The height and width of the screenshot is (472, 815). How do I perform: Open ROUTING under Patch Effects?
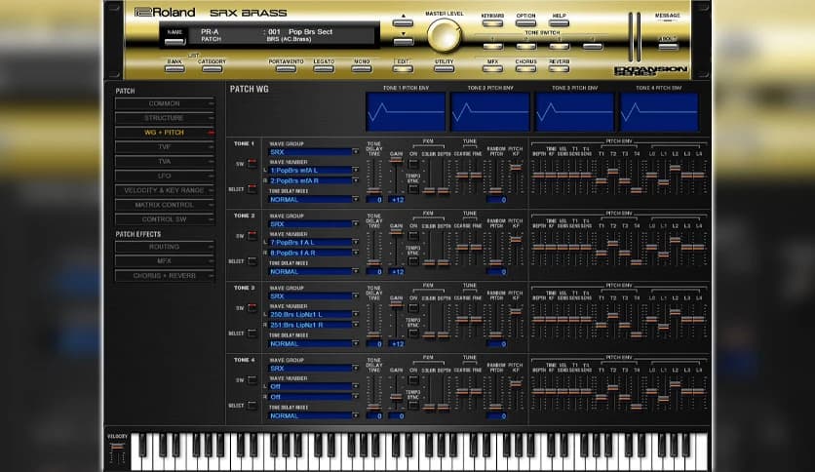[164, 247]
